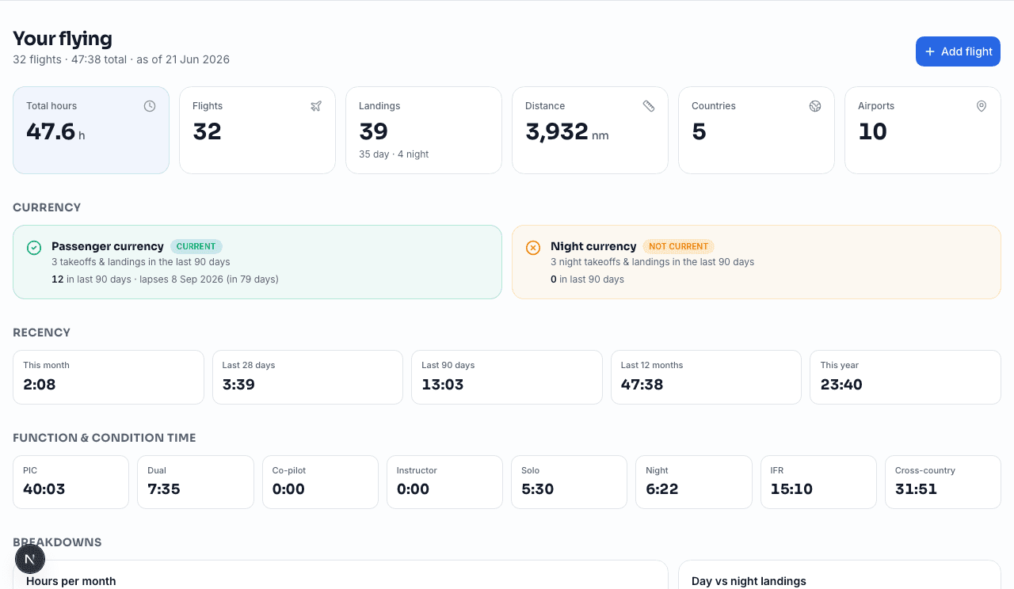Image resolution: width=1014 pixels, height=589 pixels.
Task: Select the Total hours card
Action: 91,130
